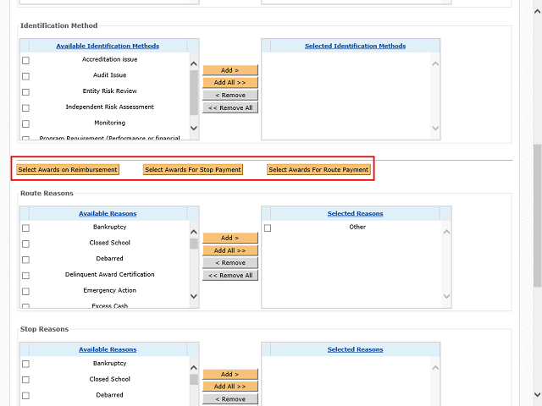Click up arrow of Stop Available Reasons scrollbar

pos(194,368)
